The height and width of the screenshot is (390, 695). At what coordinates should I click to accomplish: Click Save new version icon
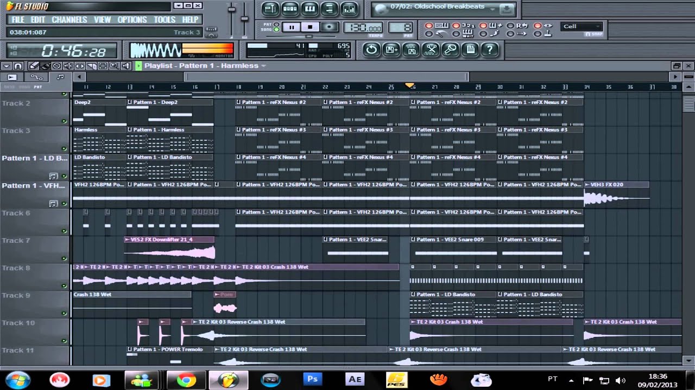click(391, 50)
